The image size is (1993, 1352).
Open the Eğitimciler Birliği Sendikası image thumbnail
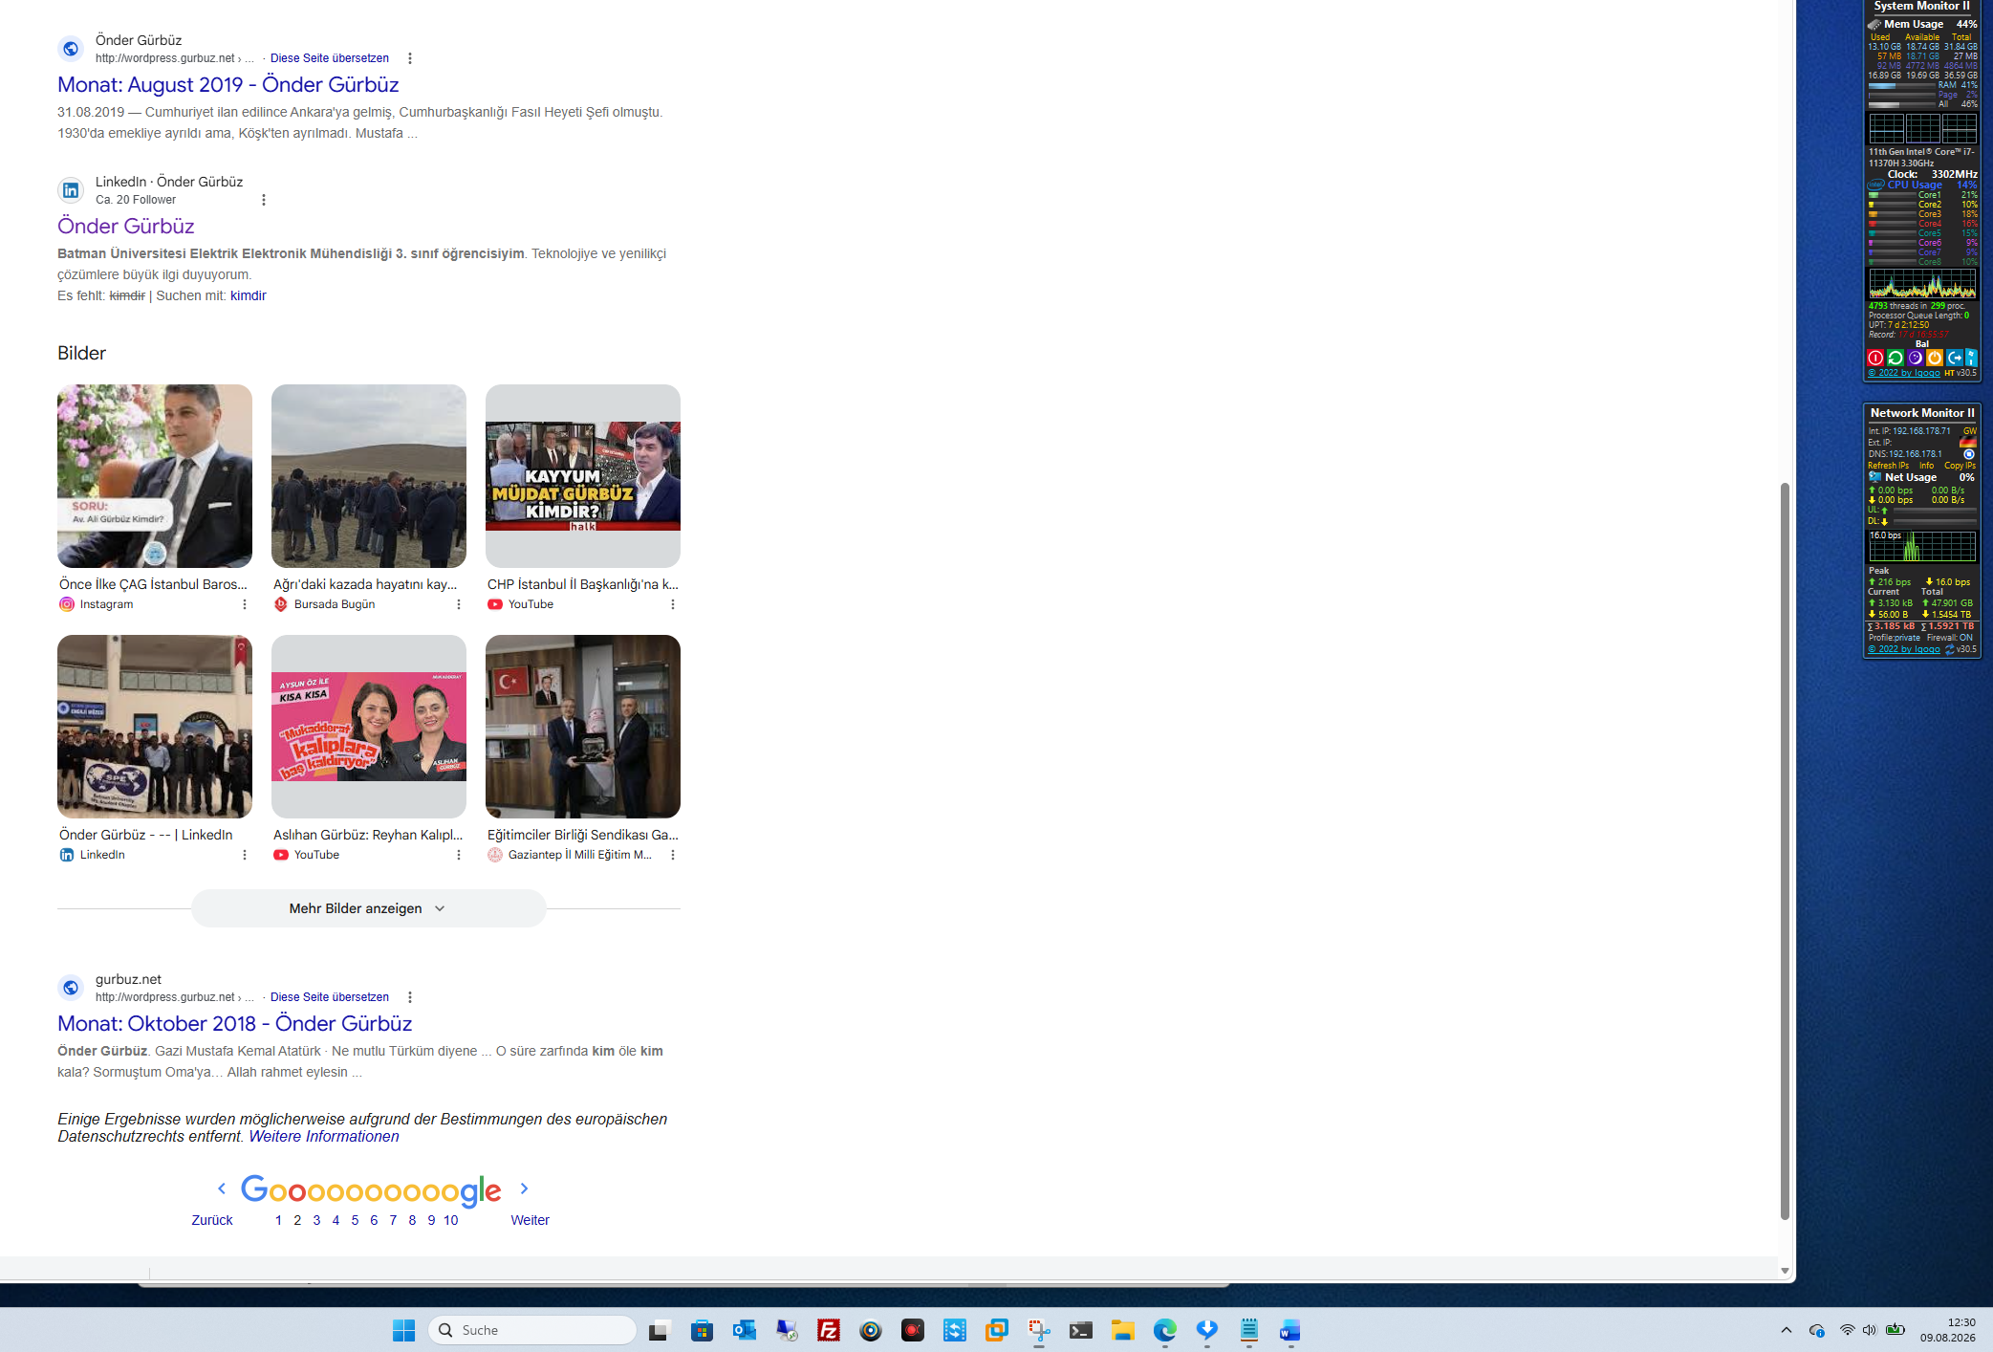pos(583,727)
